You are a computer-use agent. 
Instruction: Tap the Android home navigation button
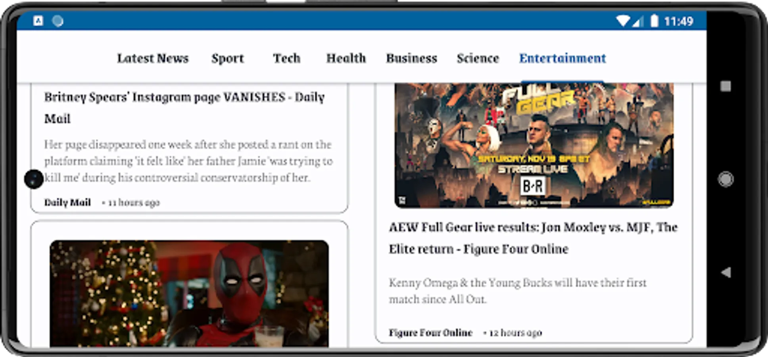coord(726,179)
